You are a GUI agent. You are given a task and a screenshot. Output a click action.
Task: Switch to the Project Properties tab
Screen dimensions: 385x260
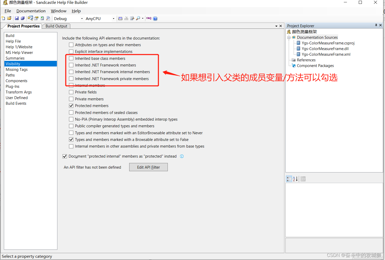(x=23, y=26)
